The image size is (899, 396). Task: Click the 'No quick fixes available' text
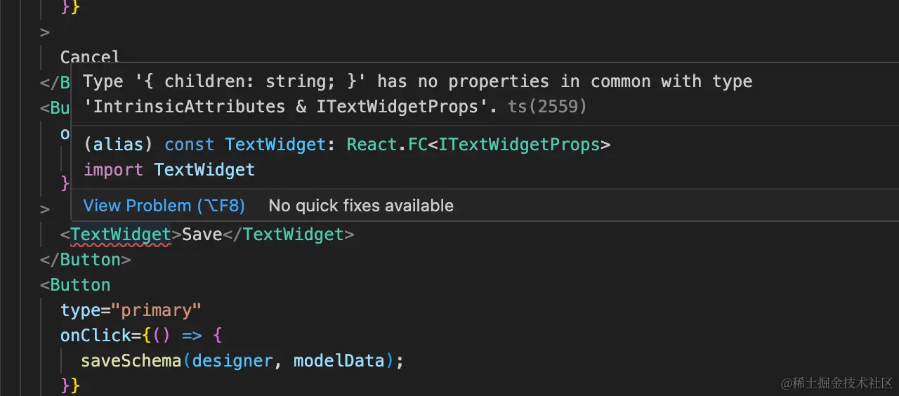tap(361, 206)
